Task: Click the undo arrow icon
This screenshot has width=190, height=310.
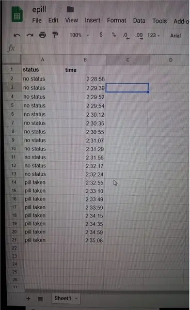Action: 17,35
